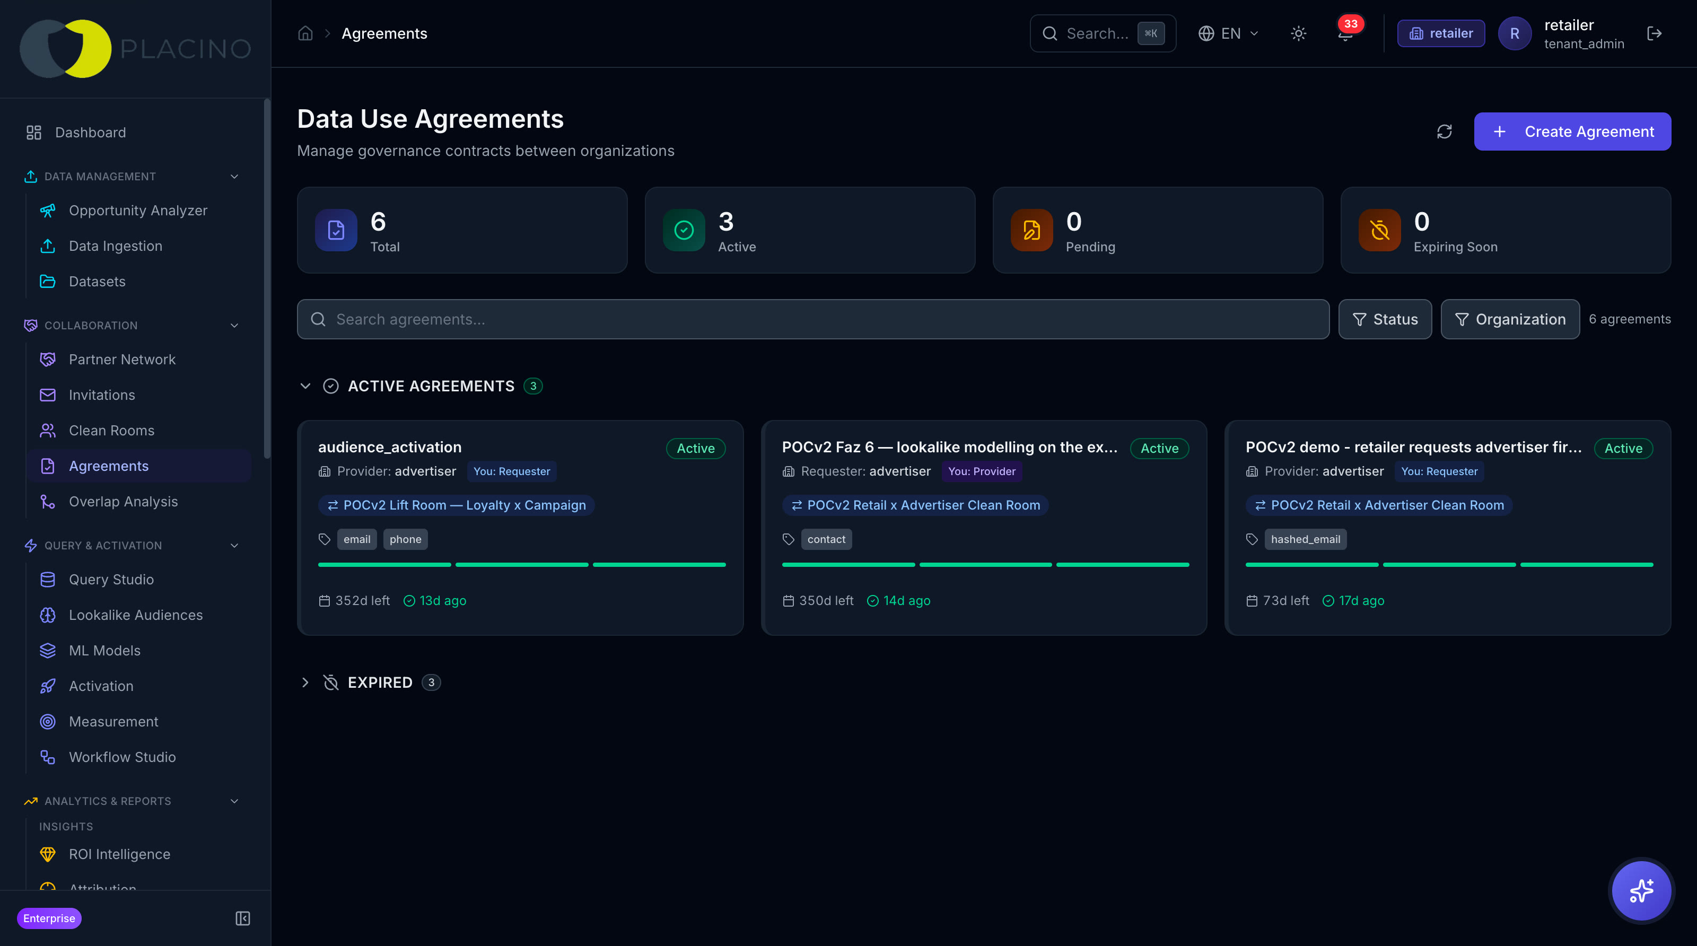Viewport: 1697px width, 946px height.
Task: Open POCv2 Lift Room — Loyalty x Campaign link
Action: [x=457, y=505]
